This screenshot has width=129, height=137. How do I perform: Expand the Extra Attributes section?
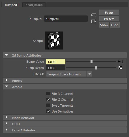click(65, 130)
